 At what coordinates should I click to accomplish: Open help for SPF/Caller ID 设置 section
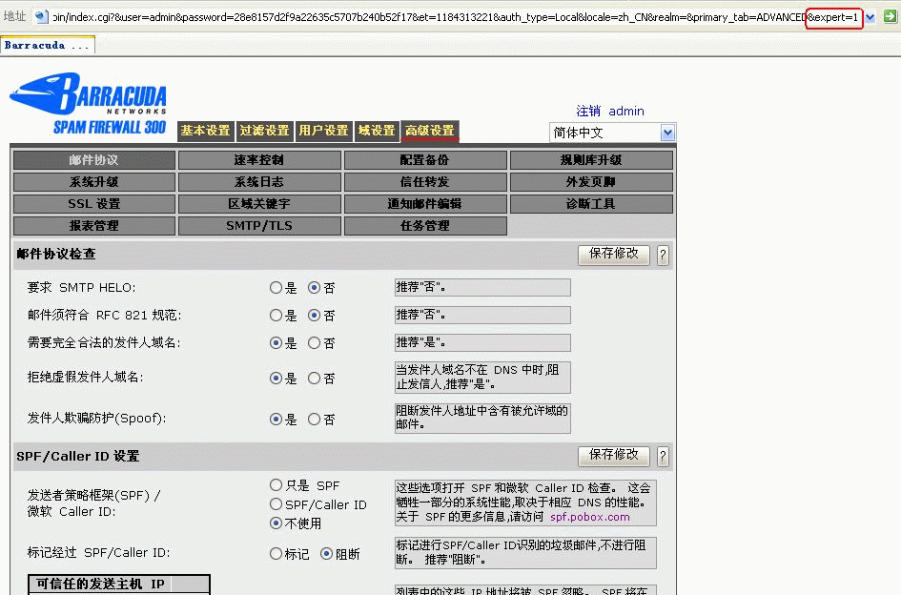(663, 457)
